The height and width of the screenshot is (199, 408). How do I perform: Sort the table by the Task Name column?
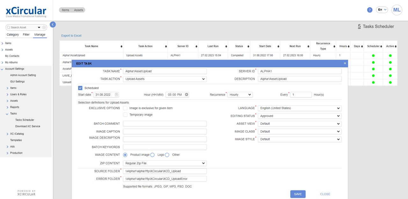coord(121,47)
